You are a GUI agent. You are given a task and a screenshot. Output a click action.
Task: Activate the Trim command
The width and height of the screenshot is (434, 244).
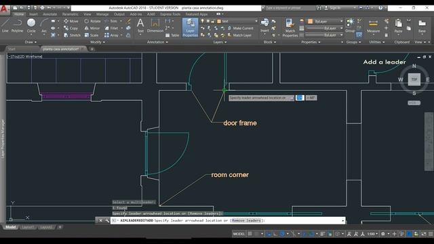click(x=111, y=21)
